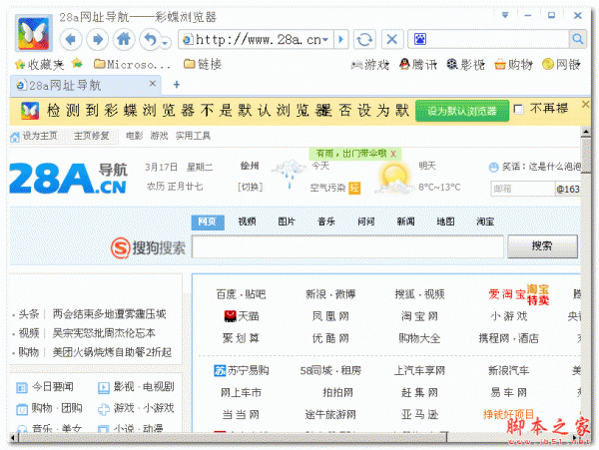This screenshot has width=599, height=450.
Task: Open the home page icon
Action: coord(124,39)
